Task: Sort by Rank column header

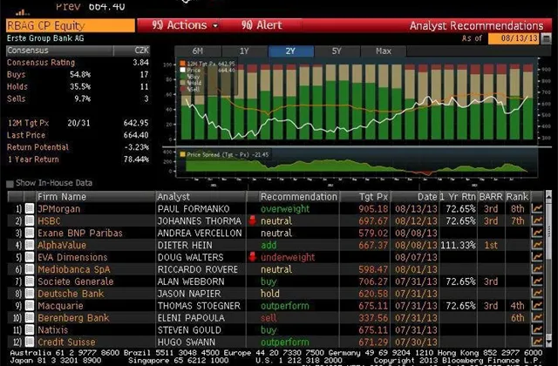Action: (x=517, y=197)
